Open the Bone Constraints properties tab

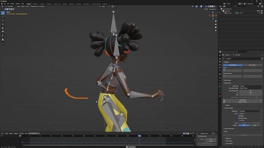tap(220, 92)
